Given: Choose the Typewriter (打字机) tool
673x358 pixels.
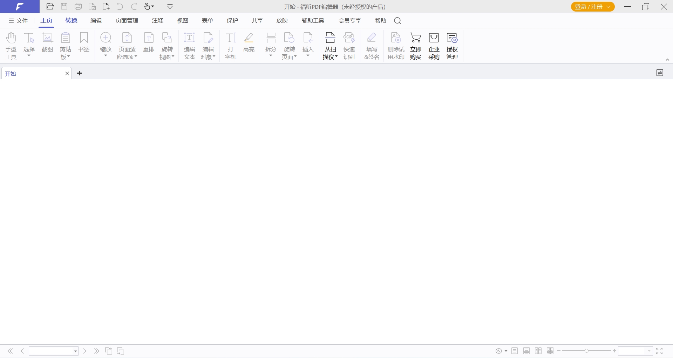Looking at the screenshot, I should (x=231, y=46).
